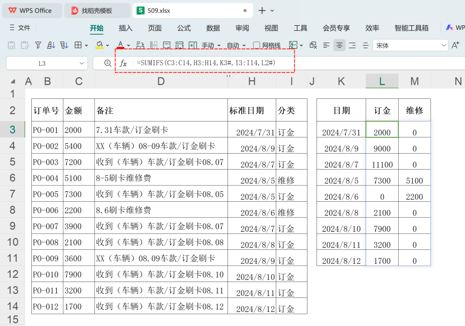This screenshot has width=465, height=326.
Task: Expand the font color dropdown arrow
Action: 129,46
